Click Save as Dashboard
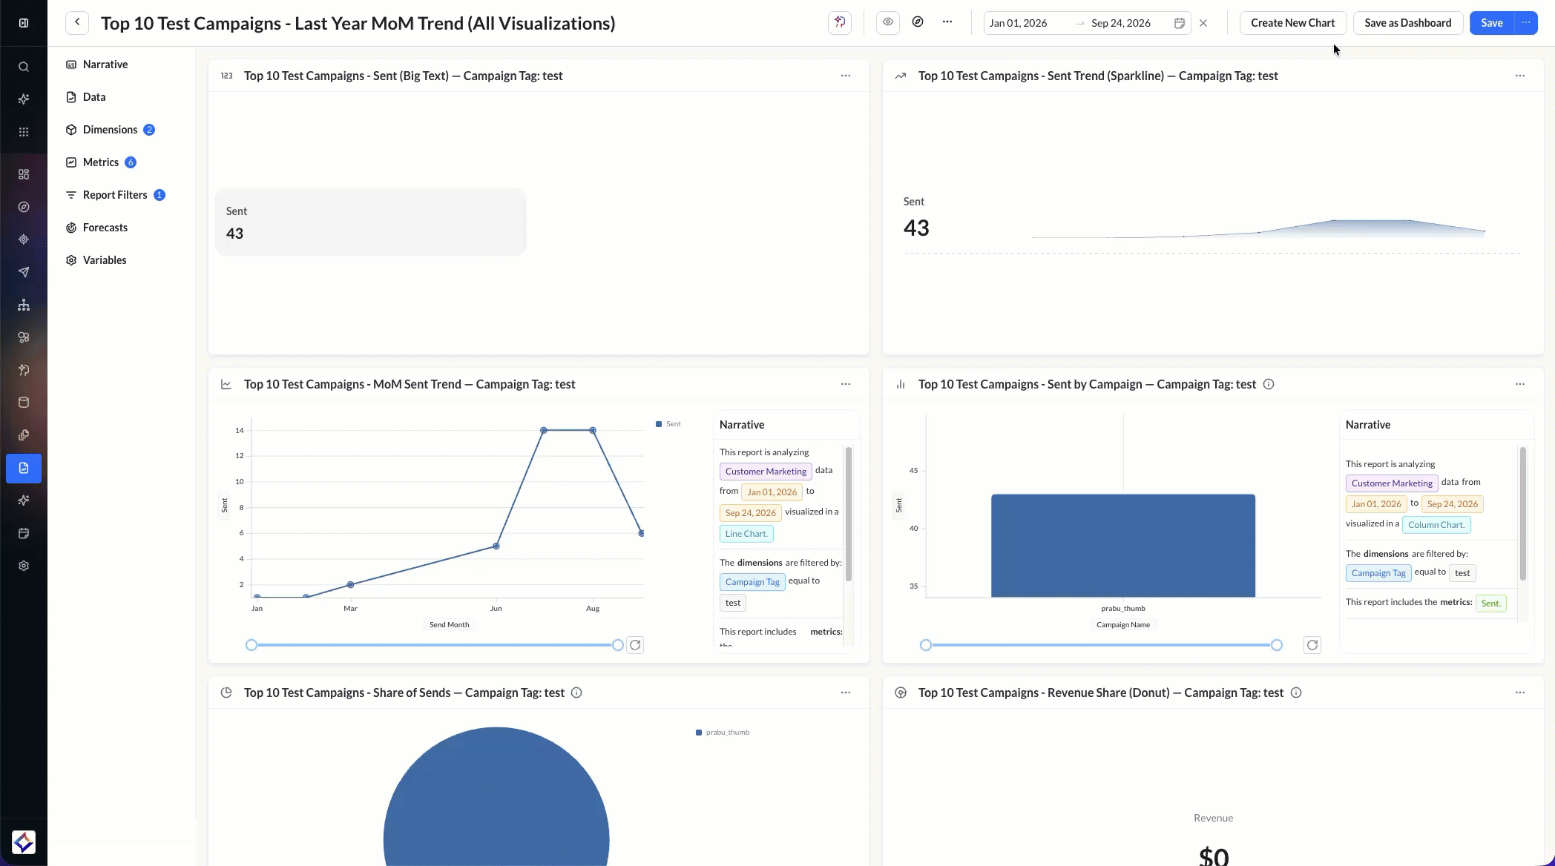This screenshot has height=866, width=1555. point(1407,23)
